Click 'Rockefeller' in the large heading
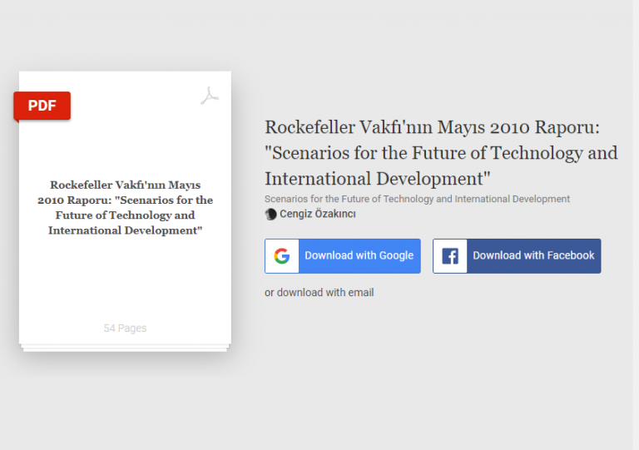The width and height of the screenshot is (639, 450). 310,127
